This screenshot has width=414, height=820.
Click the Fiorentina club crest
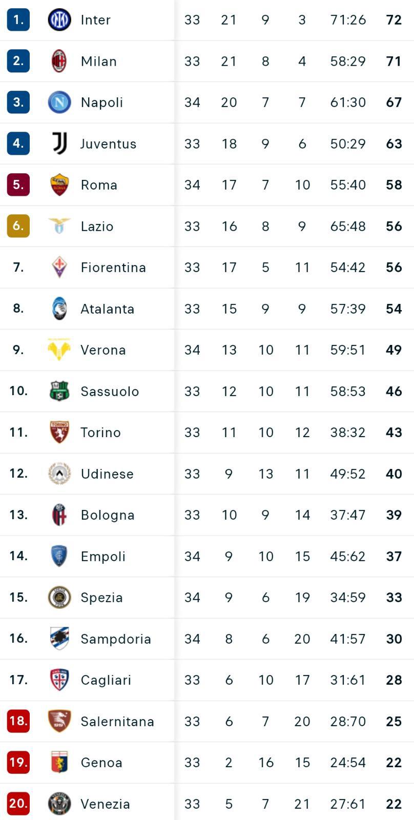point(59,267)
